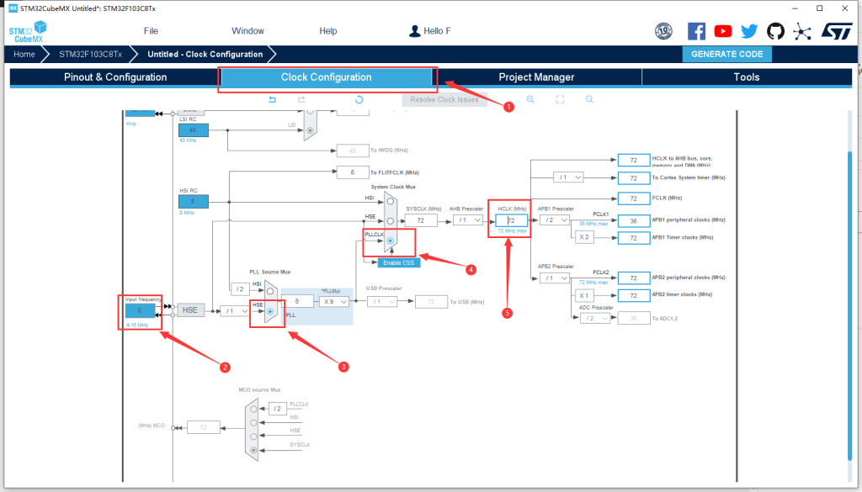Go to Home breadcrumb
Viewport: 862px width, 492px height.
tap(24, 55)
